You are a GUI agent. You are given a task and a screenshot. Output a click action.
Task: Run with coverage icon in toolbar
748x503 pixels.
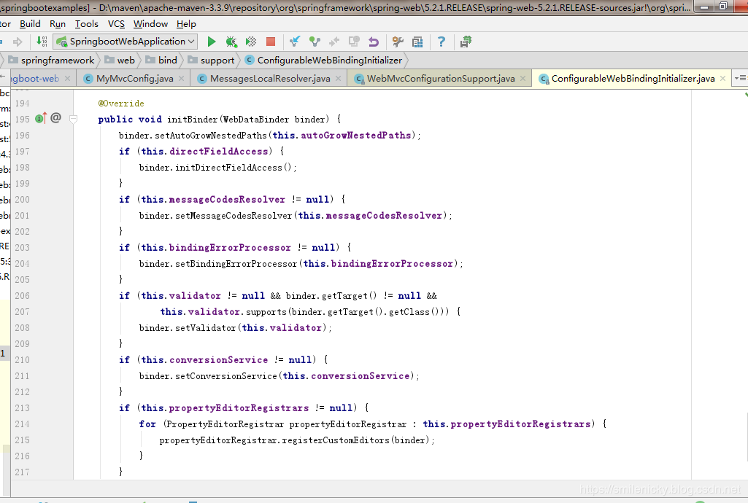tap(251, 42)
